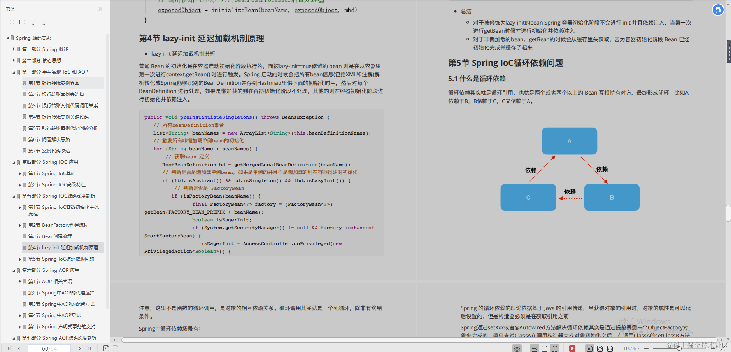Open bookmark 第七部分 Spring AOP源码深度剖析
Image resolution: width=731 pixels, height=352 pixels.
click(x=59, y=338)
